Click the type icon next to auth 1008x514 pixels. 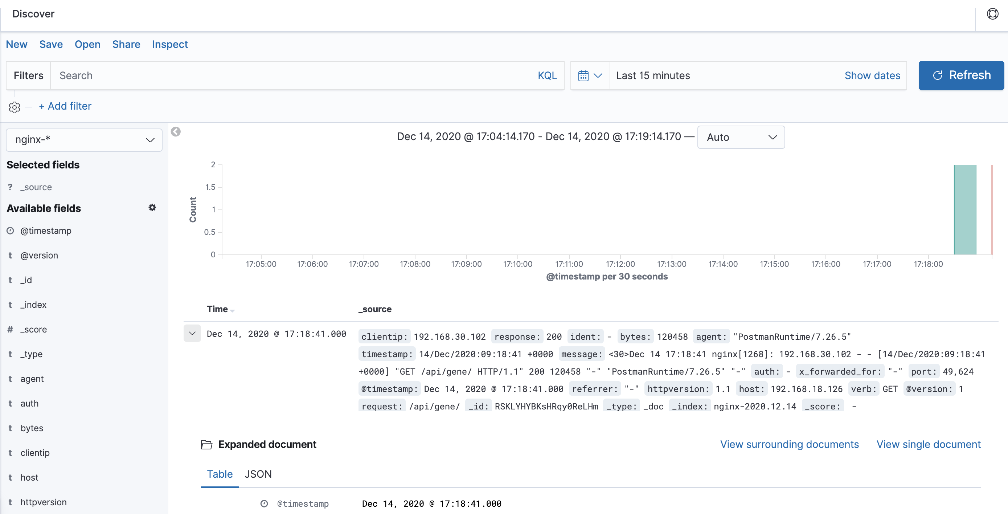click(x=10, y=403)
